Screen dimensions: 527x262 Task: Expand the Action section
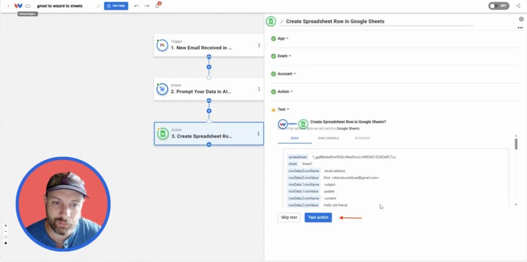tap(286, 91)
